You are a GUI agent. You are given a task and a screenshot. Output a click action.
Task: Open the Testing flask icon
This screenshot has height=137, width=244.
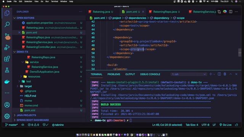coord(7,70)
